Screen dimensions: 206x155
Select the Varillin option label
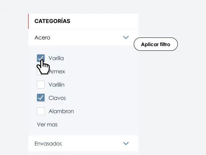[x=56, y=85]
